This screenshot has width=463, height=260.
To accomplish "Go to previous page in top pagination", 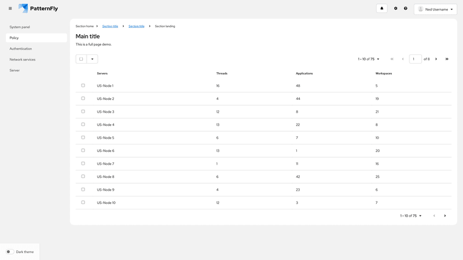I will pyautogui.click(x=403, y=59).
